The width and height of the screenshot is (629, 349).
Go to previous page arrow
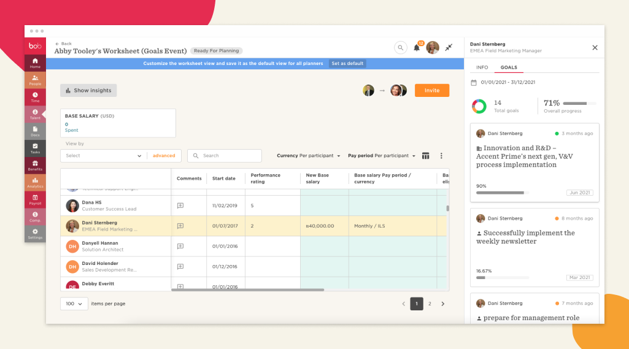404,304
